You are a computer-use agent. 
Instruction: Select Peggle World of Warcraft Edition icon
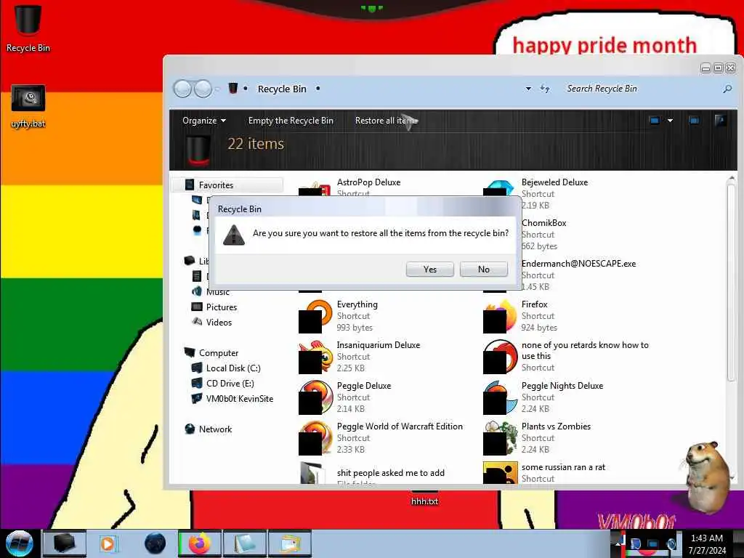click(315, 438)
